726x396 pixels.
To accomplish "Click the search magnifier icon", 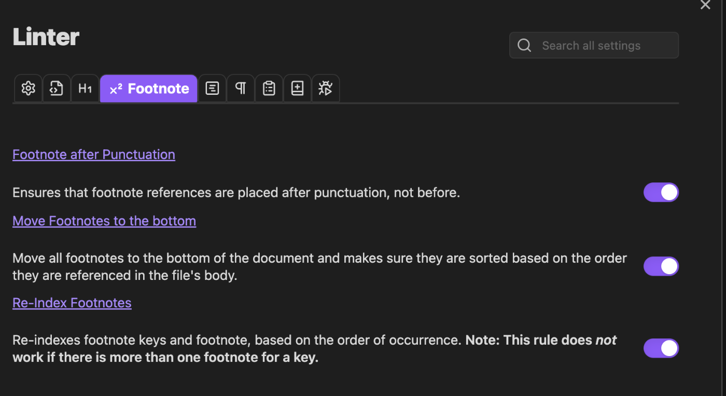I will click(x=524, y=46).
